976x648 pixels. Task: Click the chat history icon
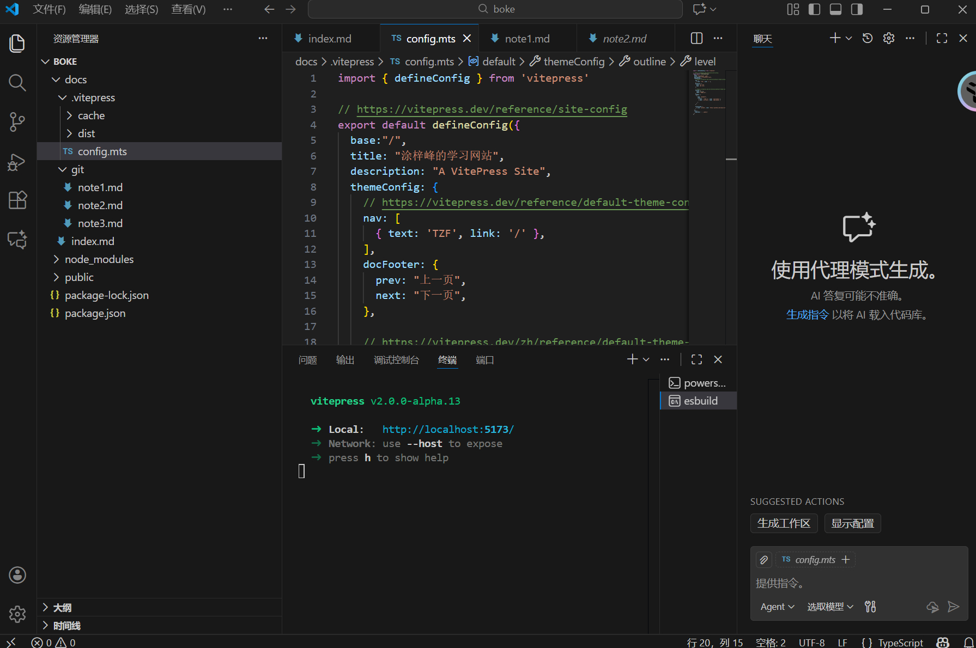coord(868,38)
